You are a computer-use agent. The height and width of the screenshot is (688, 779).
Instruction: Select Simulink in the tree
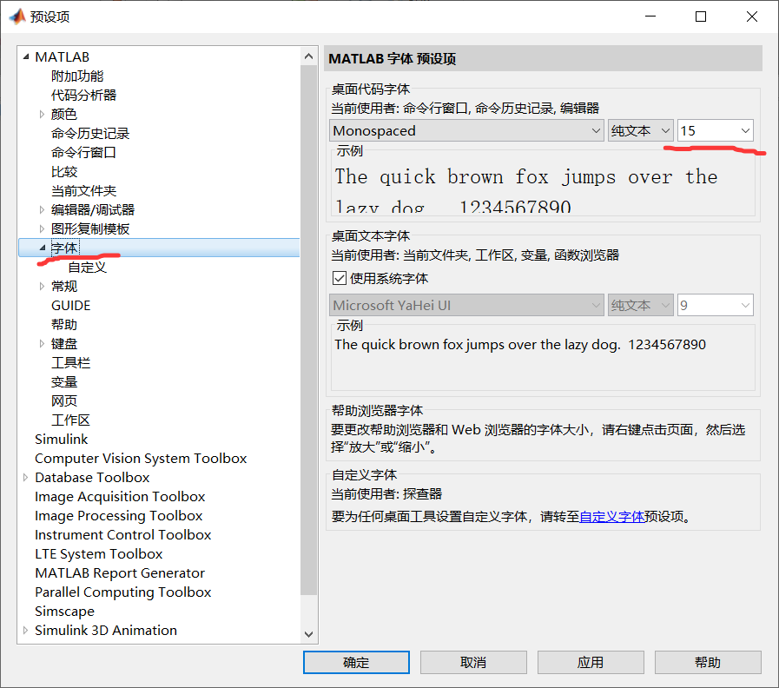pos(61,439)
